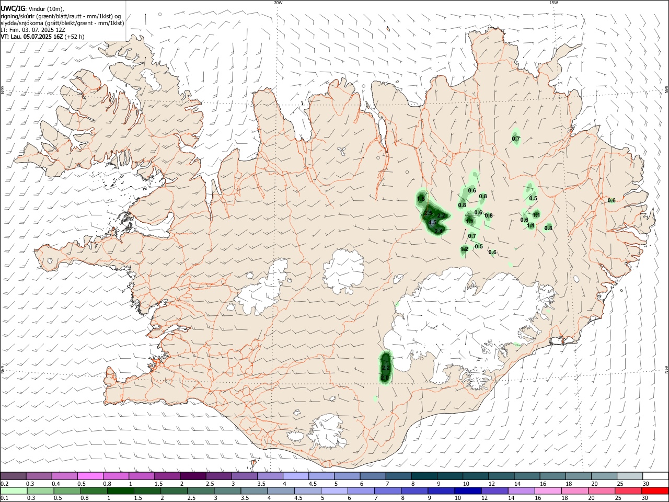Screen dimensions: 669x502
Task: Click the dark green rain cell south of the glacier
Action: (x=385, y=368)
